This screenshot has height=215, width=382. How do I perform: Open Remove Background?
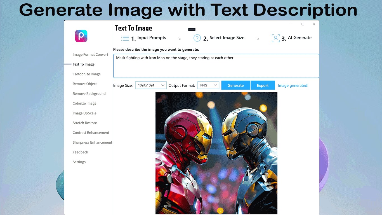point(89,94)
